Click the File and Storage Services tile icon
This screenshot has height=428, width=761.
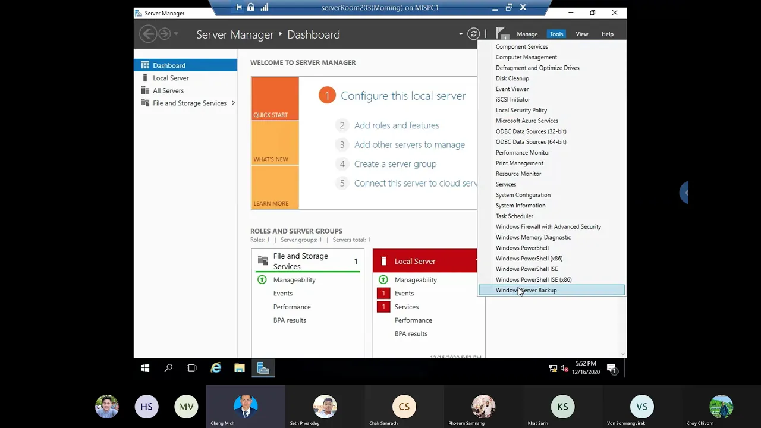tap(263, 261)
